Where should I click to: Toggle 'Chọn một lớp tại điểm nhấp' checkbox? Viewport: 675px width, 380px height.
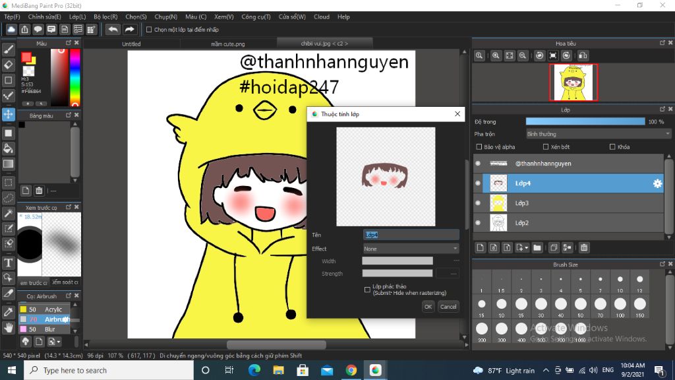click(149, 30)
